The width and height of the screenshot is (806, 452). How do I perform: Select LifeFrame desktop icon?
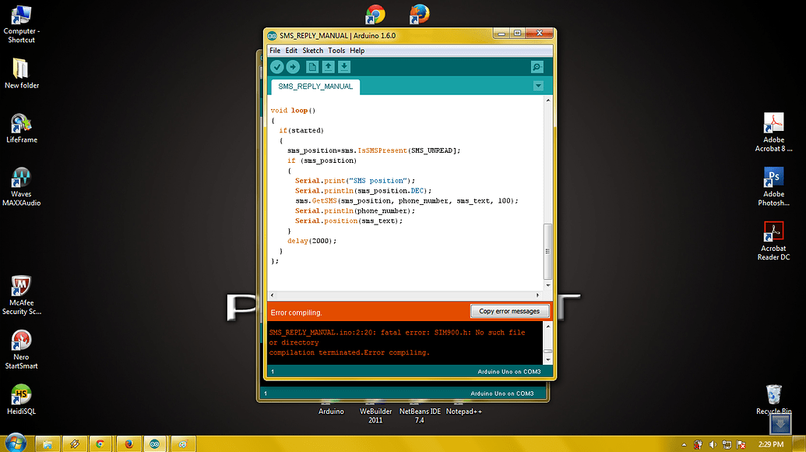22,129
